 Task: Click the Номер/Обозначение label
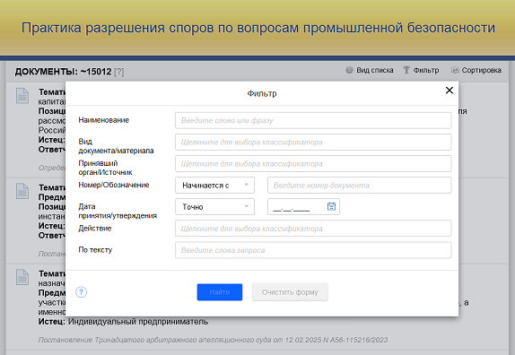114,185
